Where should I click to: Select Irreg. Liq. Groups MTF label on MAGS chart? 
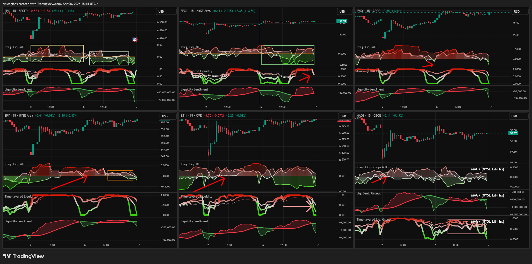click(372, 167)
